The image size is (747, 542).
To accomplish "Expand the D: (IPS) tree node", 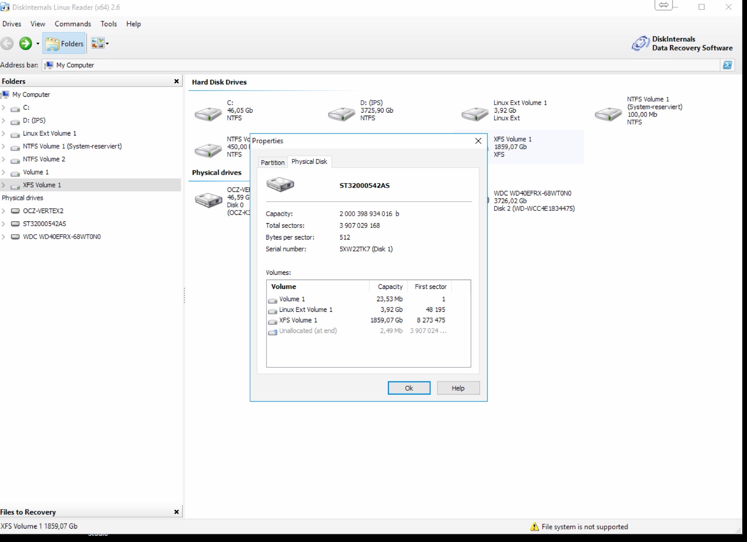I will [4, 120].
